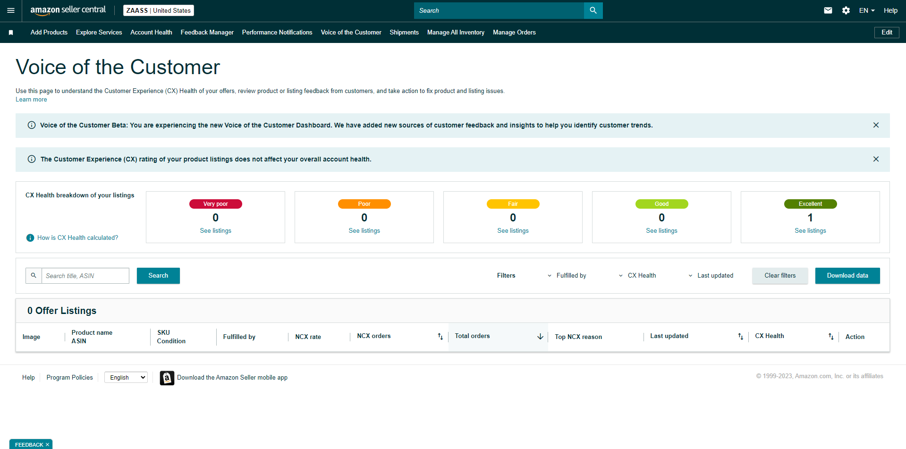Open the messages envelope icon

coord(828,10)
